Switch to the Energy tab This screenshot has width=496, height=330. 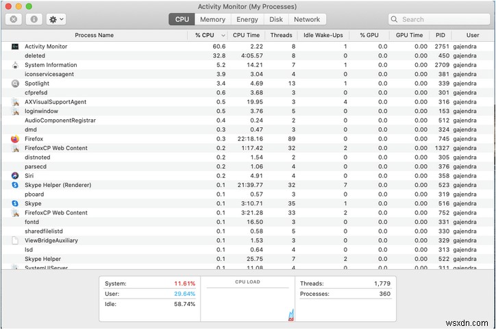[x=247, y=20]
